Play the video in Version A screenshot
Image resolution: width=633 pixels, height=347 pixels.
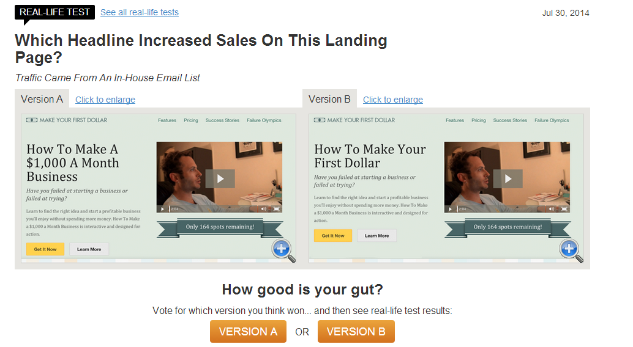tap(220, 178)
